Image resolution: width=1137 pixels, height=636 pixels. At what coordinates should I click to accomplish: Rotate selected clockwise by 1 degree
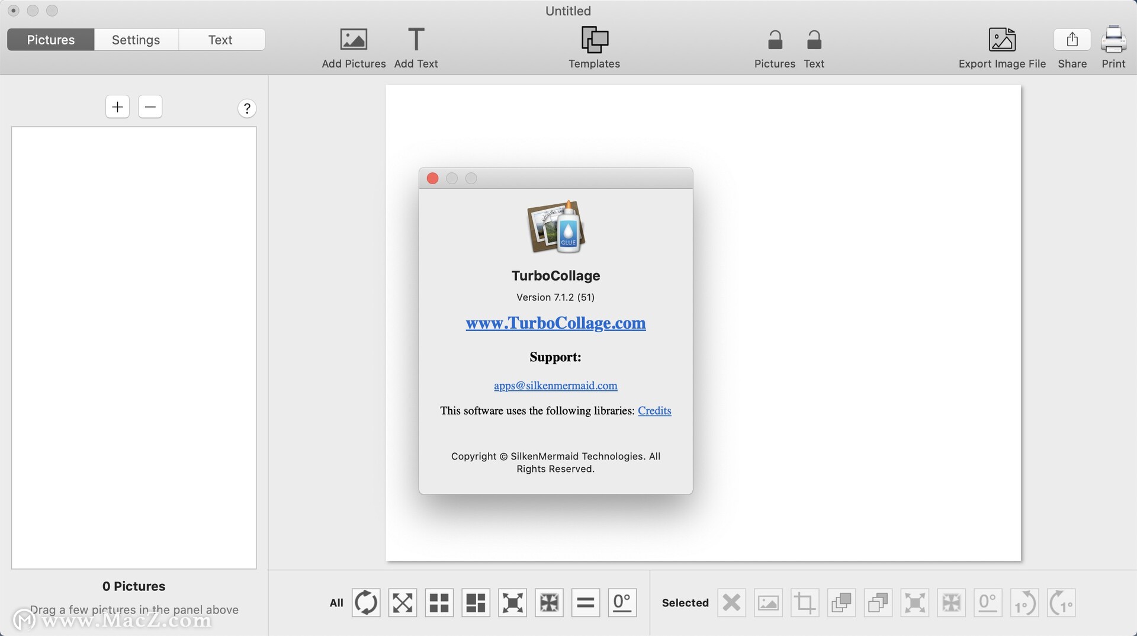pyautogui.click(x=1061, y=603)
